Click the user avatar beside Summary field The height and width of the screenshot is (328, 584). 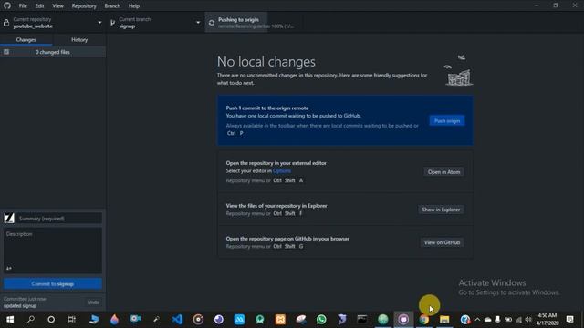pos(9,218)
